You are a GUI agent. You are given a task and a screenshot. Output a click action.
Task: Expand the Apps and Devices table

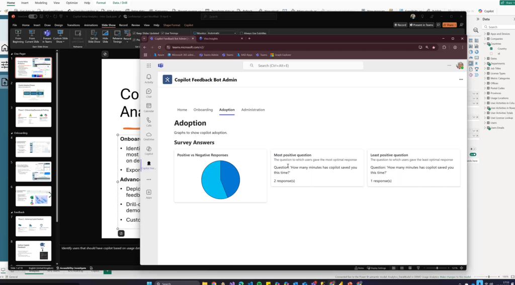[485, 34]
